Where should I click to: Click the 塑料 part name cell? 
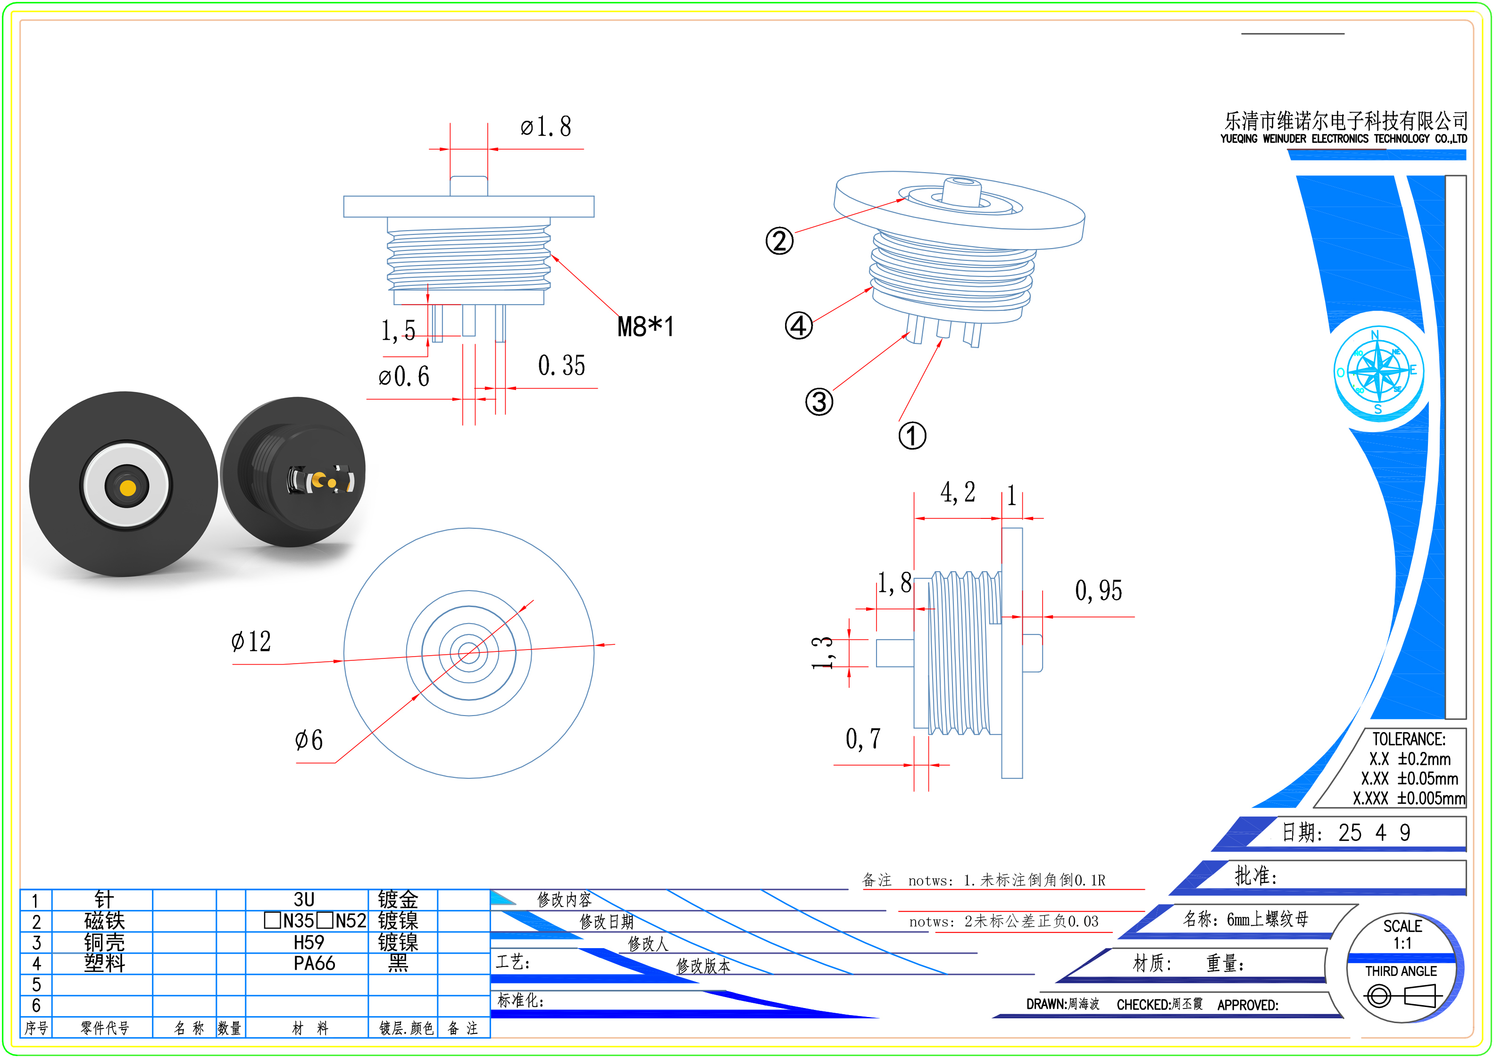tap(102, 964)
